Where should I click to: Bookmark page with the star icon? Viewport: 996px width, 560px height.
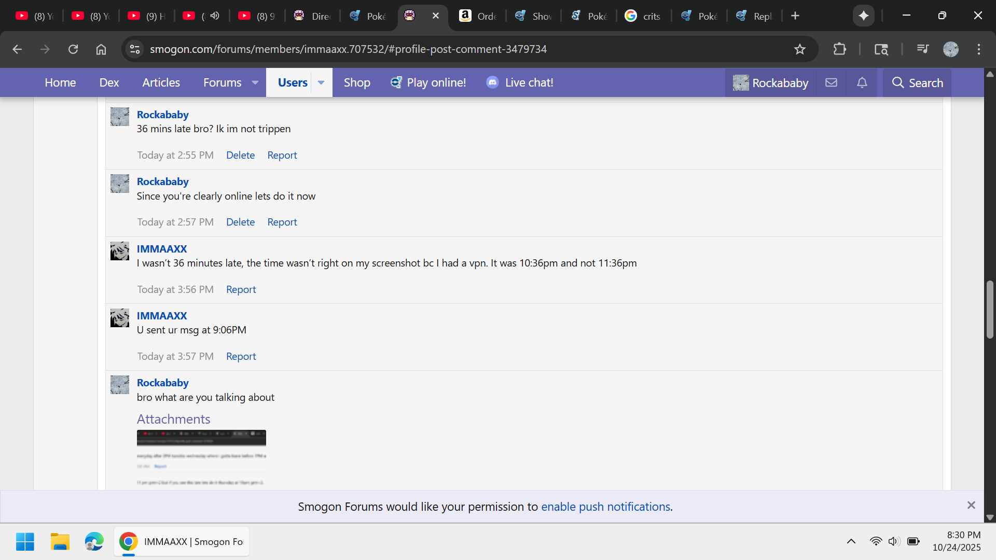click(x=799, y=49)
